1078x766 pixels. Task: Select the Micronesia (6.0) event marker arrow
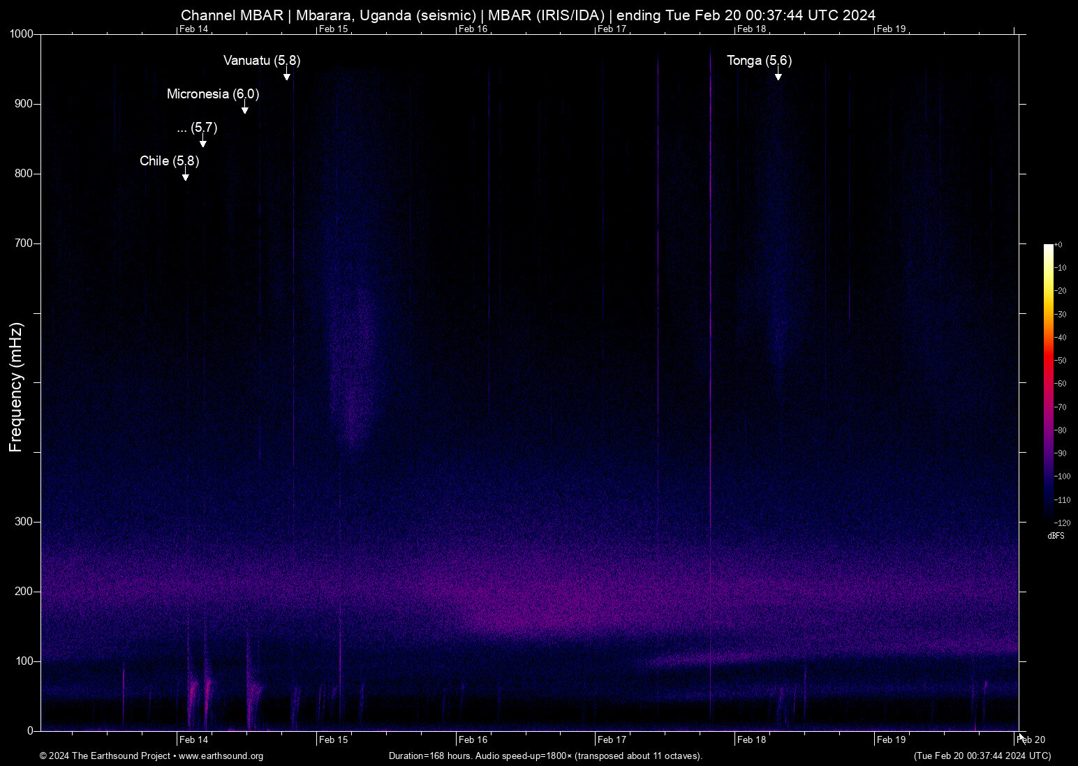click(x=245, y=108)
